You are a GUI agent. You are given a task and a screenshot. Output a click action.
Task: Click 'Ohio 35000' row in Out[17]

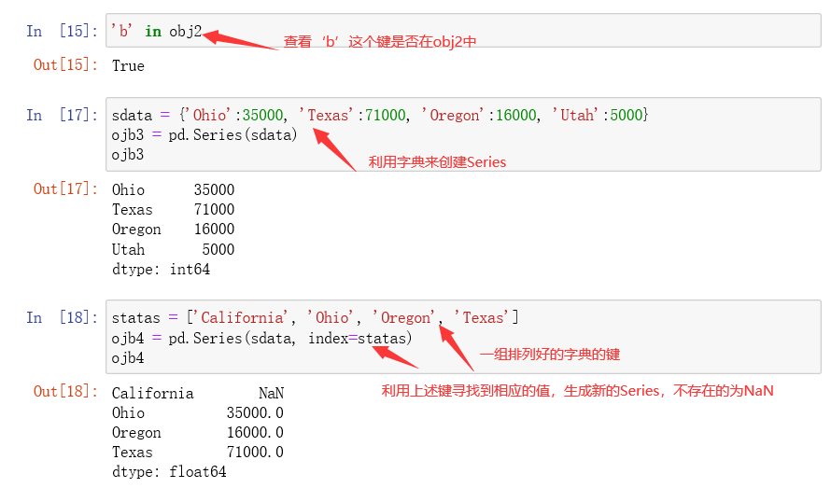tap(173, 189)
